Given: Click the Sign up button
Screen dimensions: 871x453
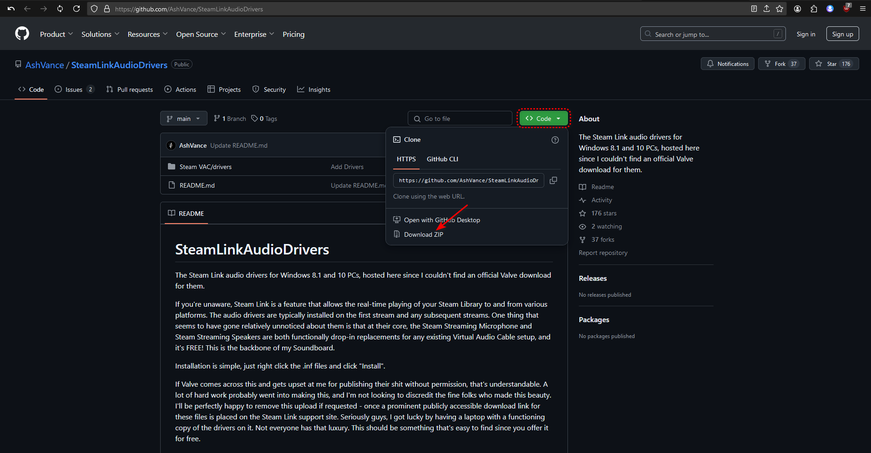Looking at the screenshot, I should pyautogui.click(x=842, y=34).
